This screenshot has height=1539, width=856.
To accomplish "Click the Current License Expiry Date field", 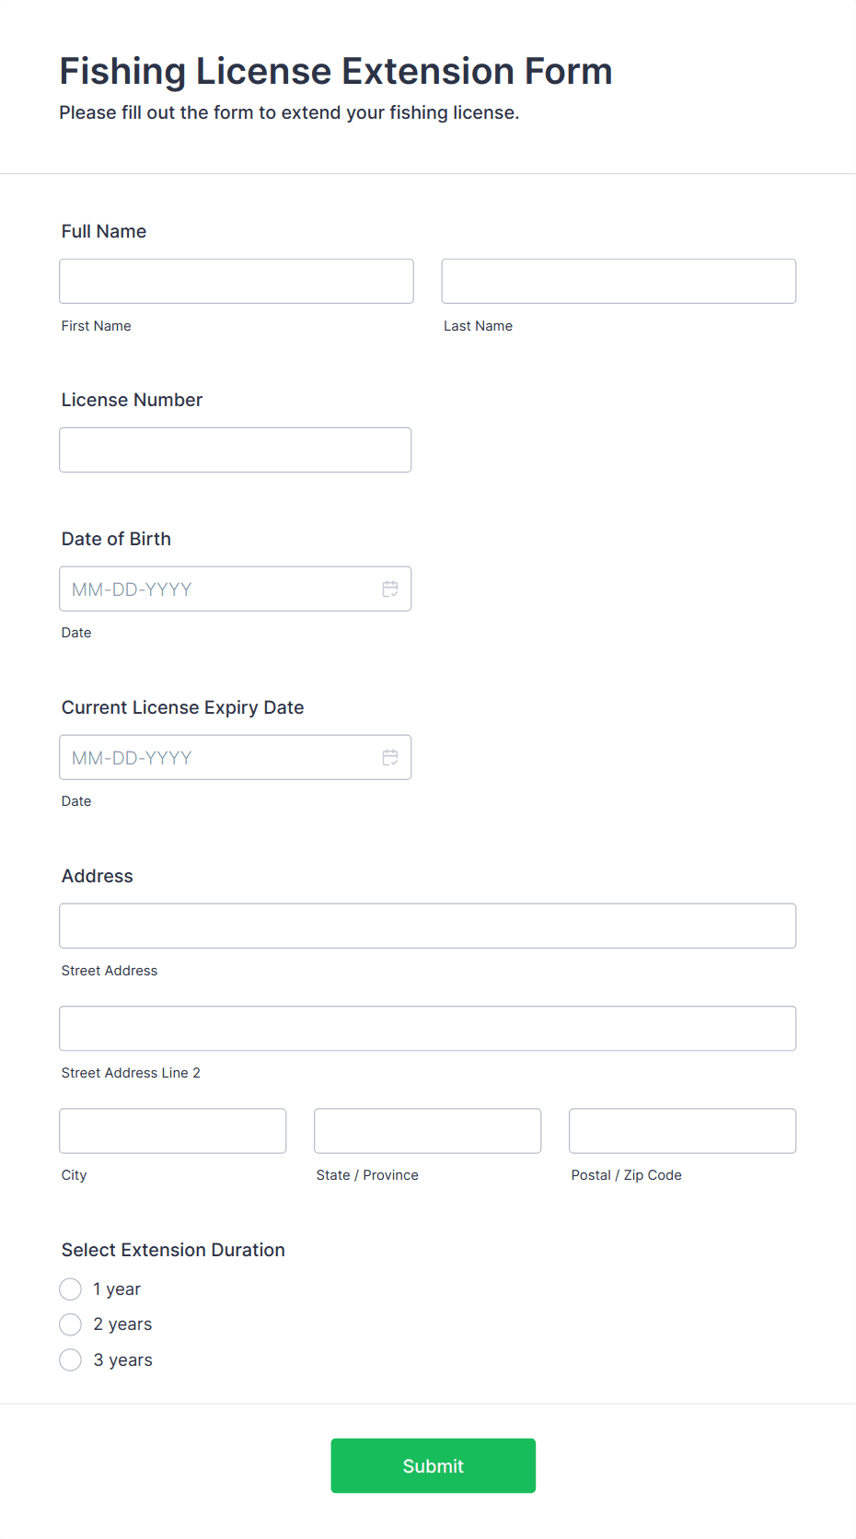I will [236, 757].
